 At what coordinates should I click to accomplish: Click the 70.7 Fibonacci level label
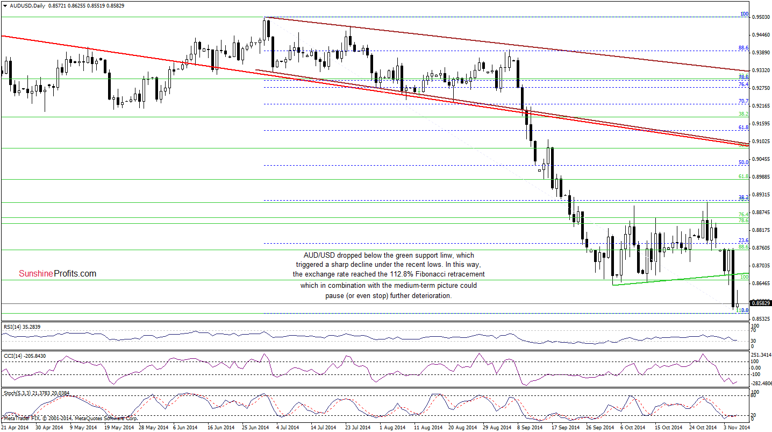(x=744, y=101)
